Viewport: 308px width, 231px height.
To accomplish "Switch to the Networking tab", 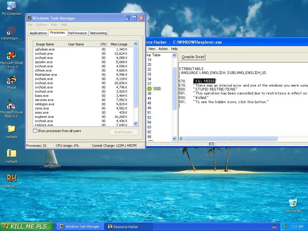I will (98, 33).
